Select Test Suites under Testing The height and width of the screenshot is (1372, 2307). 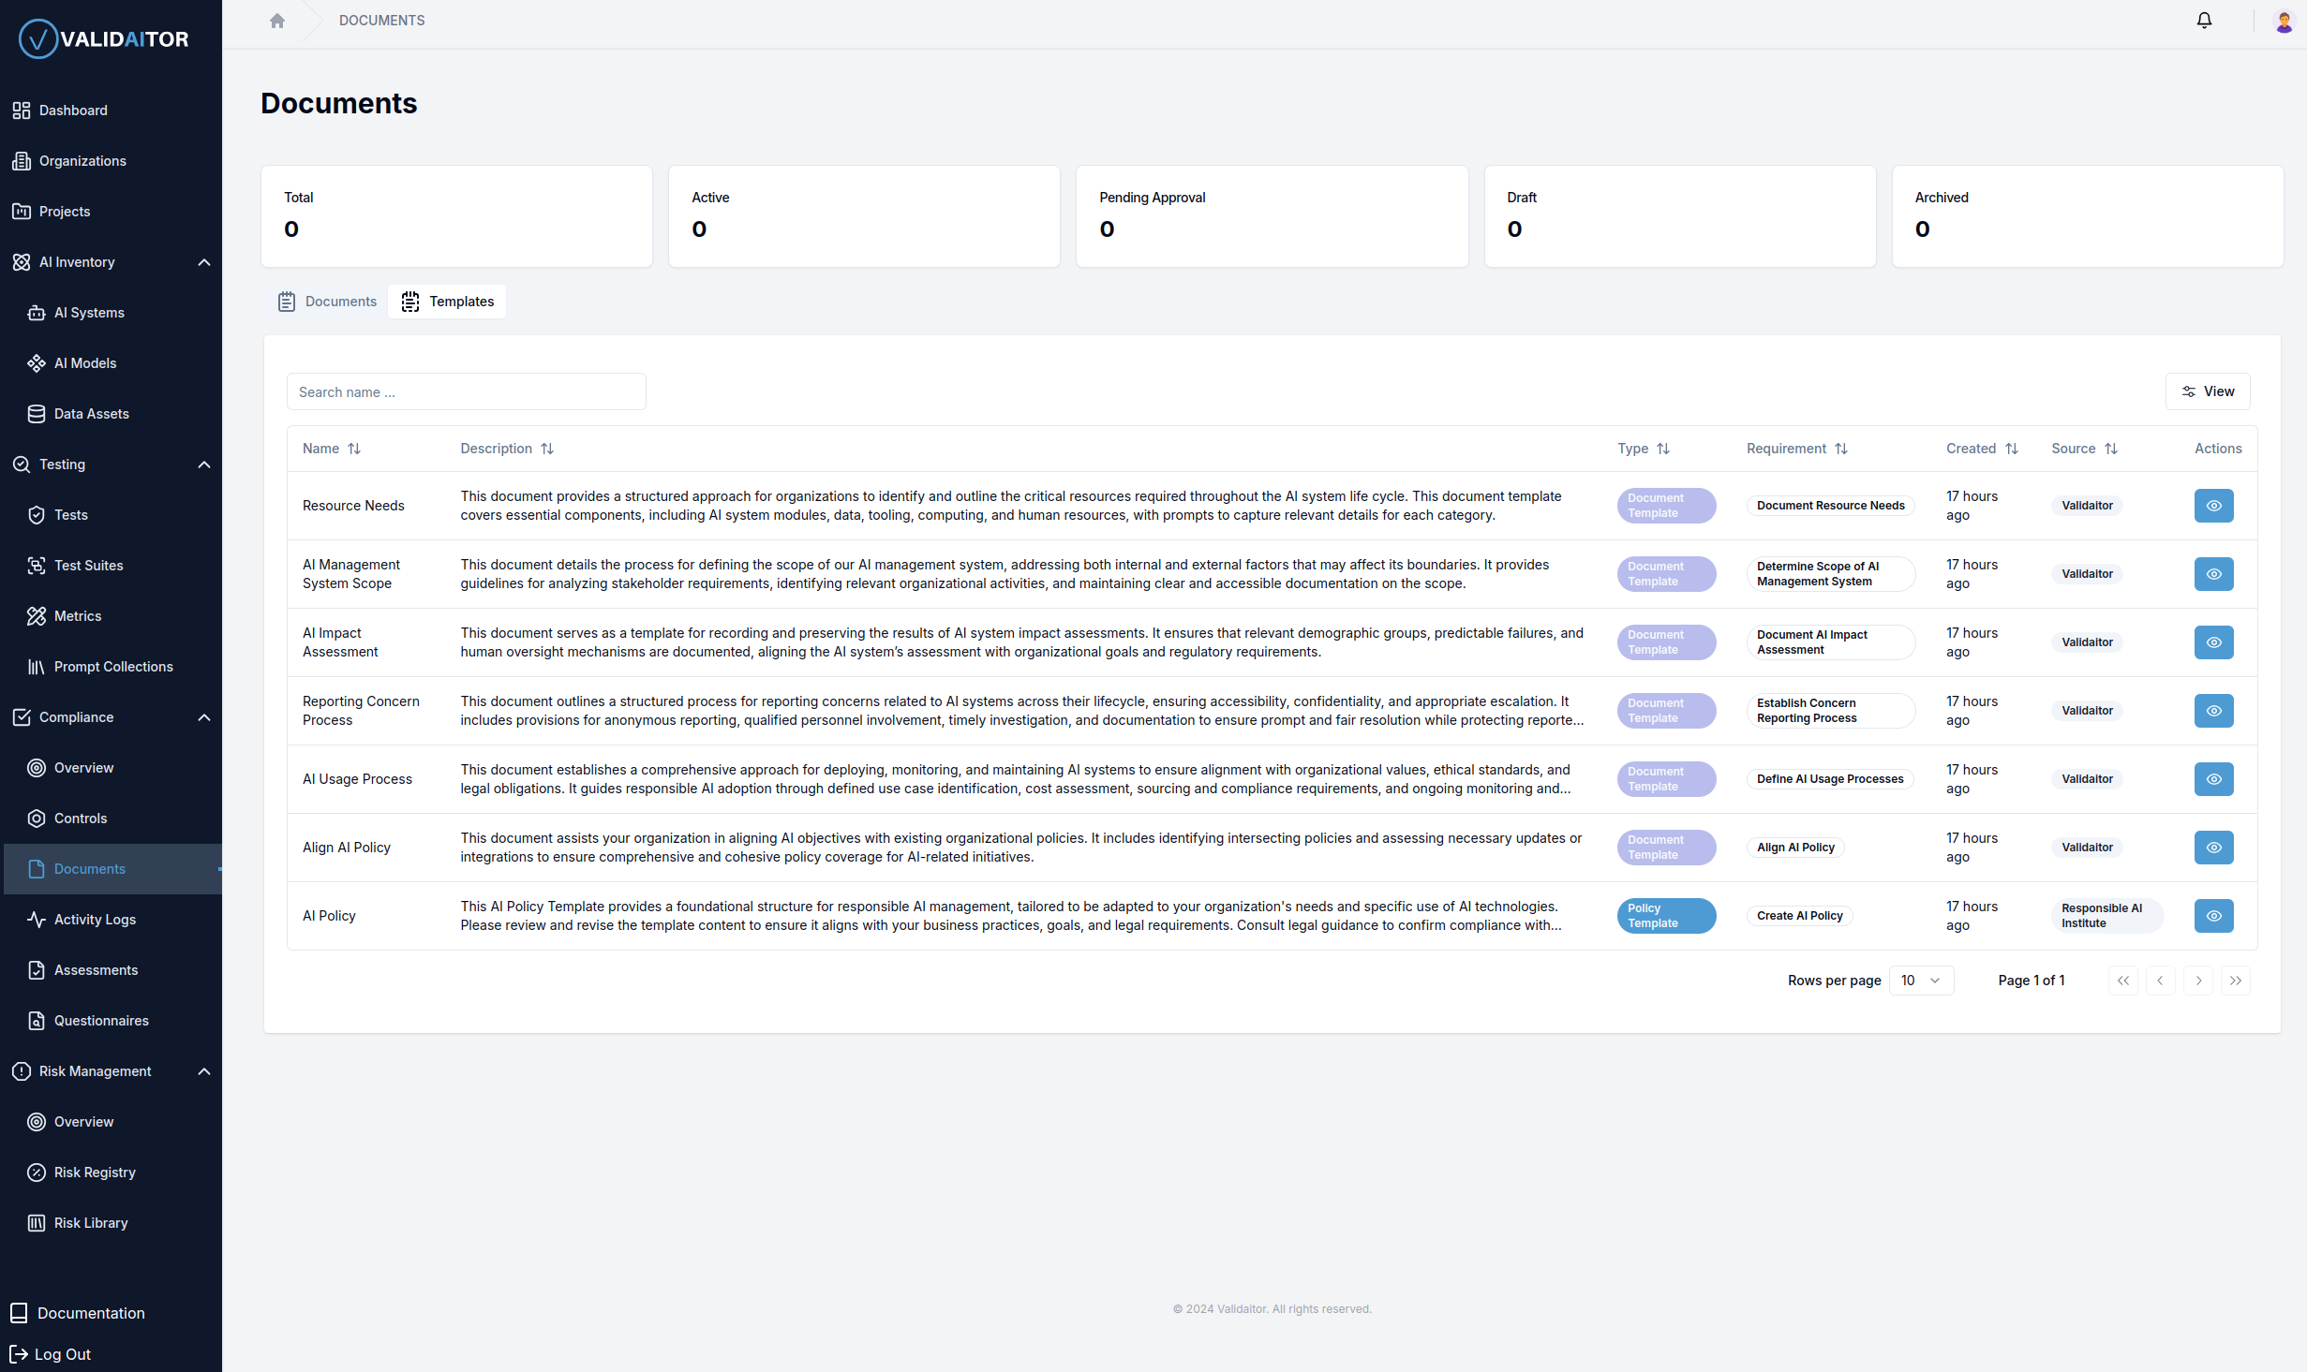(x=88, y=565)
